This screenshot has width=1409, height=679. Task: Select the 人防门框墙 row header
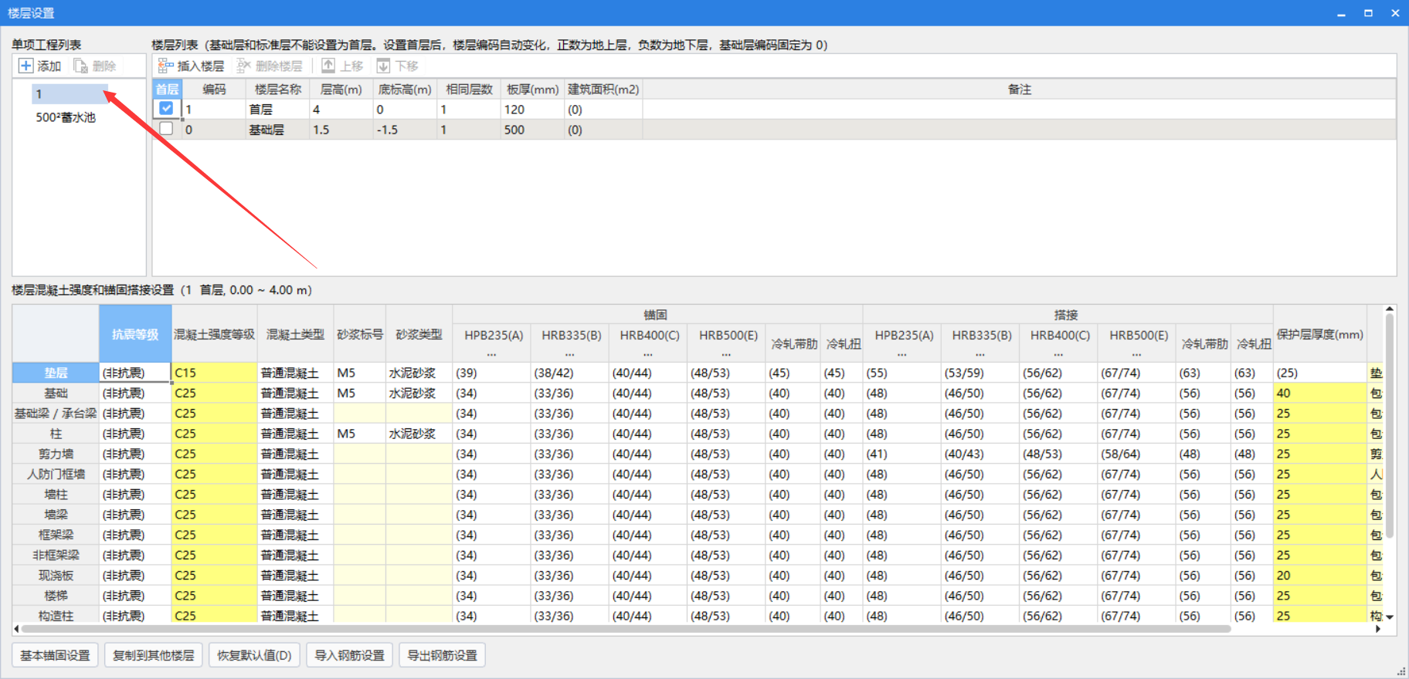point(56,474)
